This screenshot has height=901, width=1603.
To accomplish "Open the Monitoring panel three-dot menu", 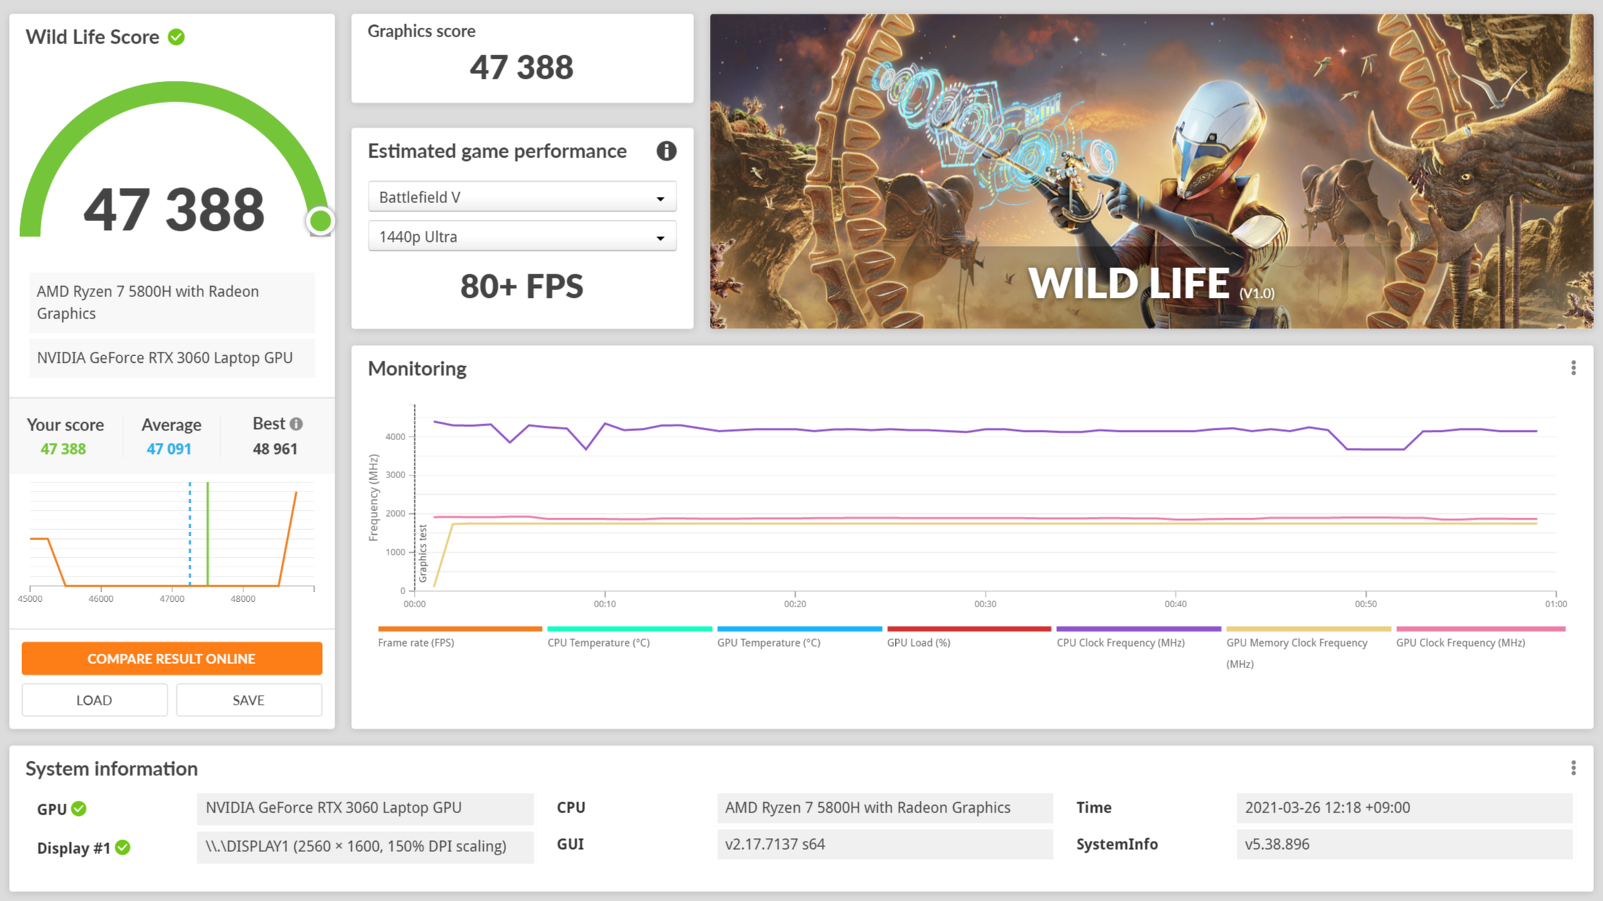I will click(x=1573, y=368).
